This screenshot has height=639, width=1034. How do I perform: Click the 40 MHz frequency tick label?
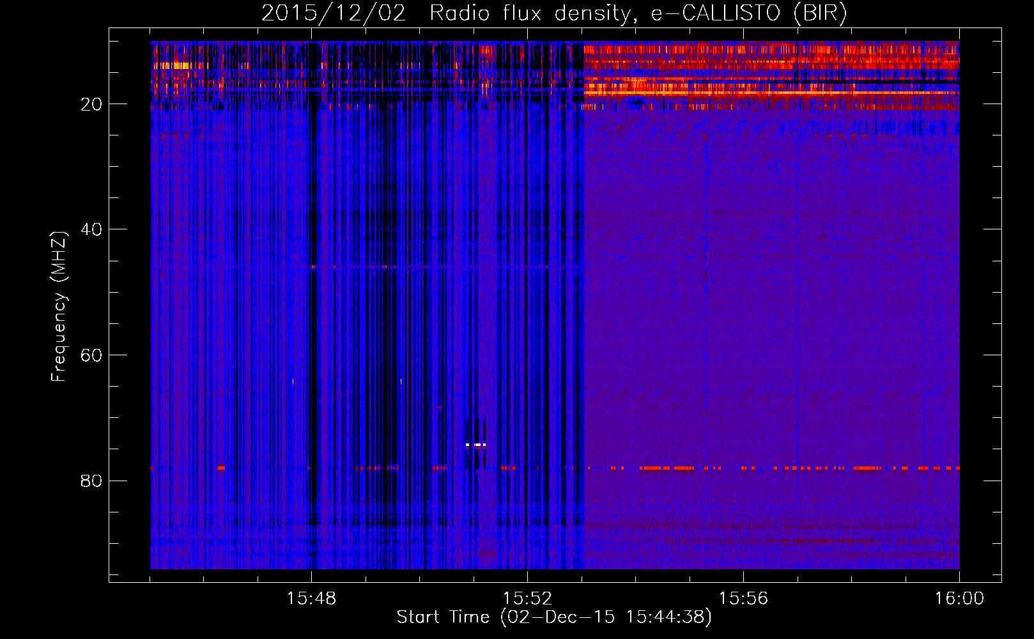[91, 229]
